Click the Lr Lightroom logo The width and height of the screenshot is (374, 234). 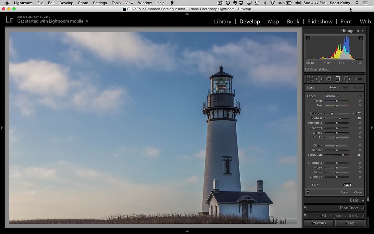pos(9,19)
